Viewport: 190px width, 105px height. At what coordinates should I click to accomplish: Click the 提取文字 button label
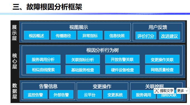[166, 91]
